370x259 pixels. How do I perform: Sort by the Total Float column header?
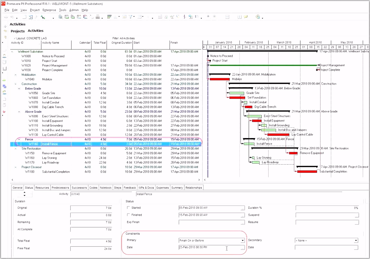tap(100, 43)
